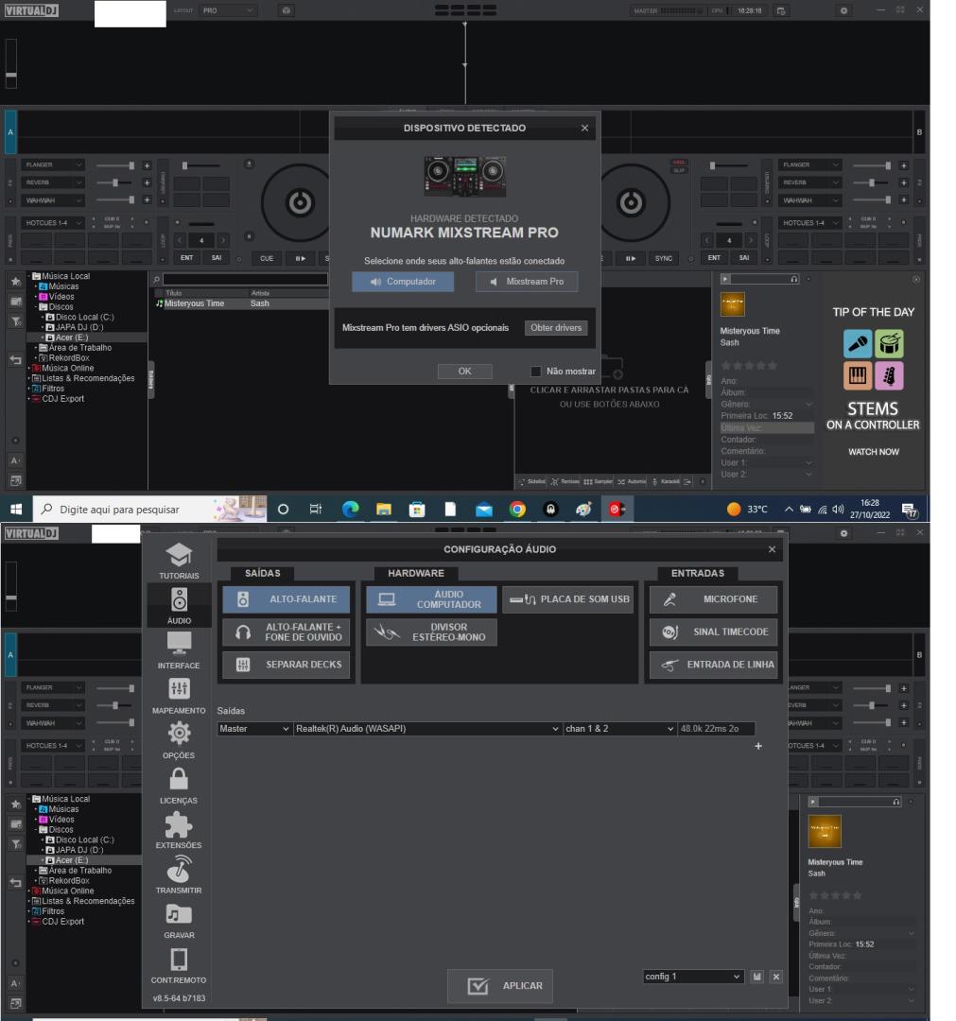Save the audio config preset
The height and width of the screenshot is (1021, 956).
756,976
